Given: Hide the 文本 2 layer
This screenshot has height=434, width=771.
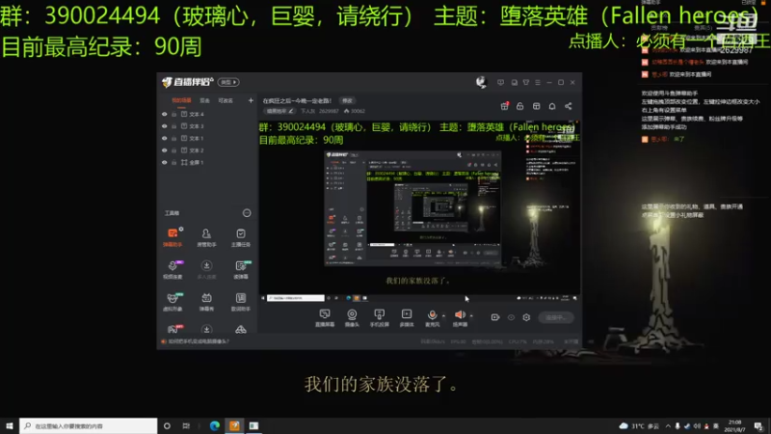Looking at the screenshot, I should pos(165,150).
